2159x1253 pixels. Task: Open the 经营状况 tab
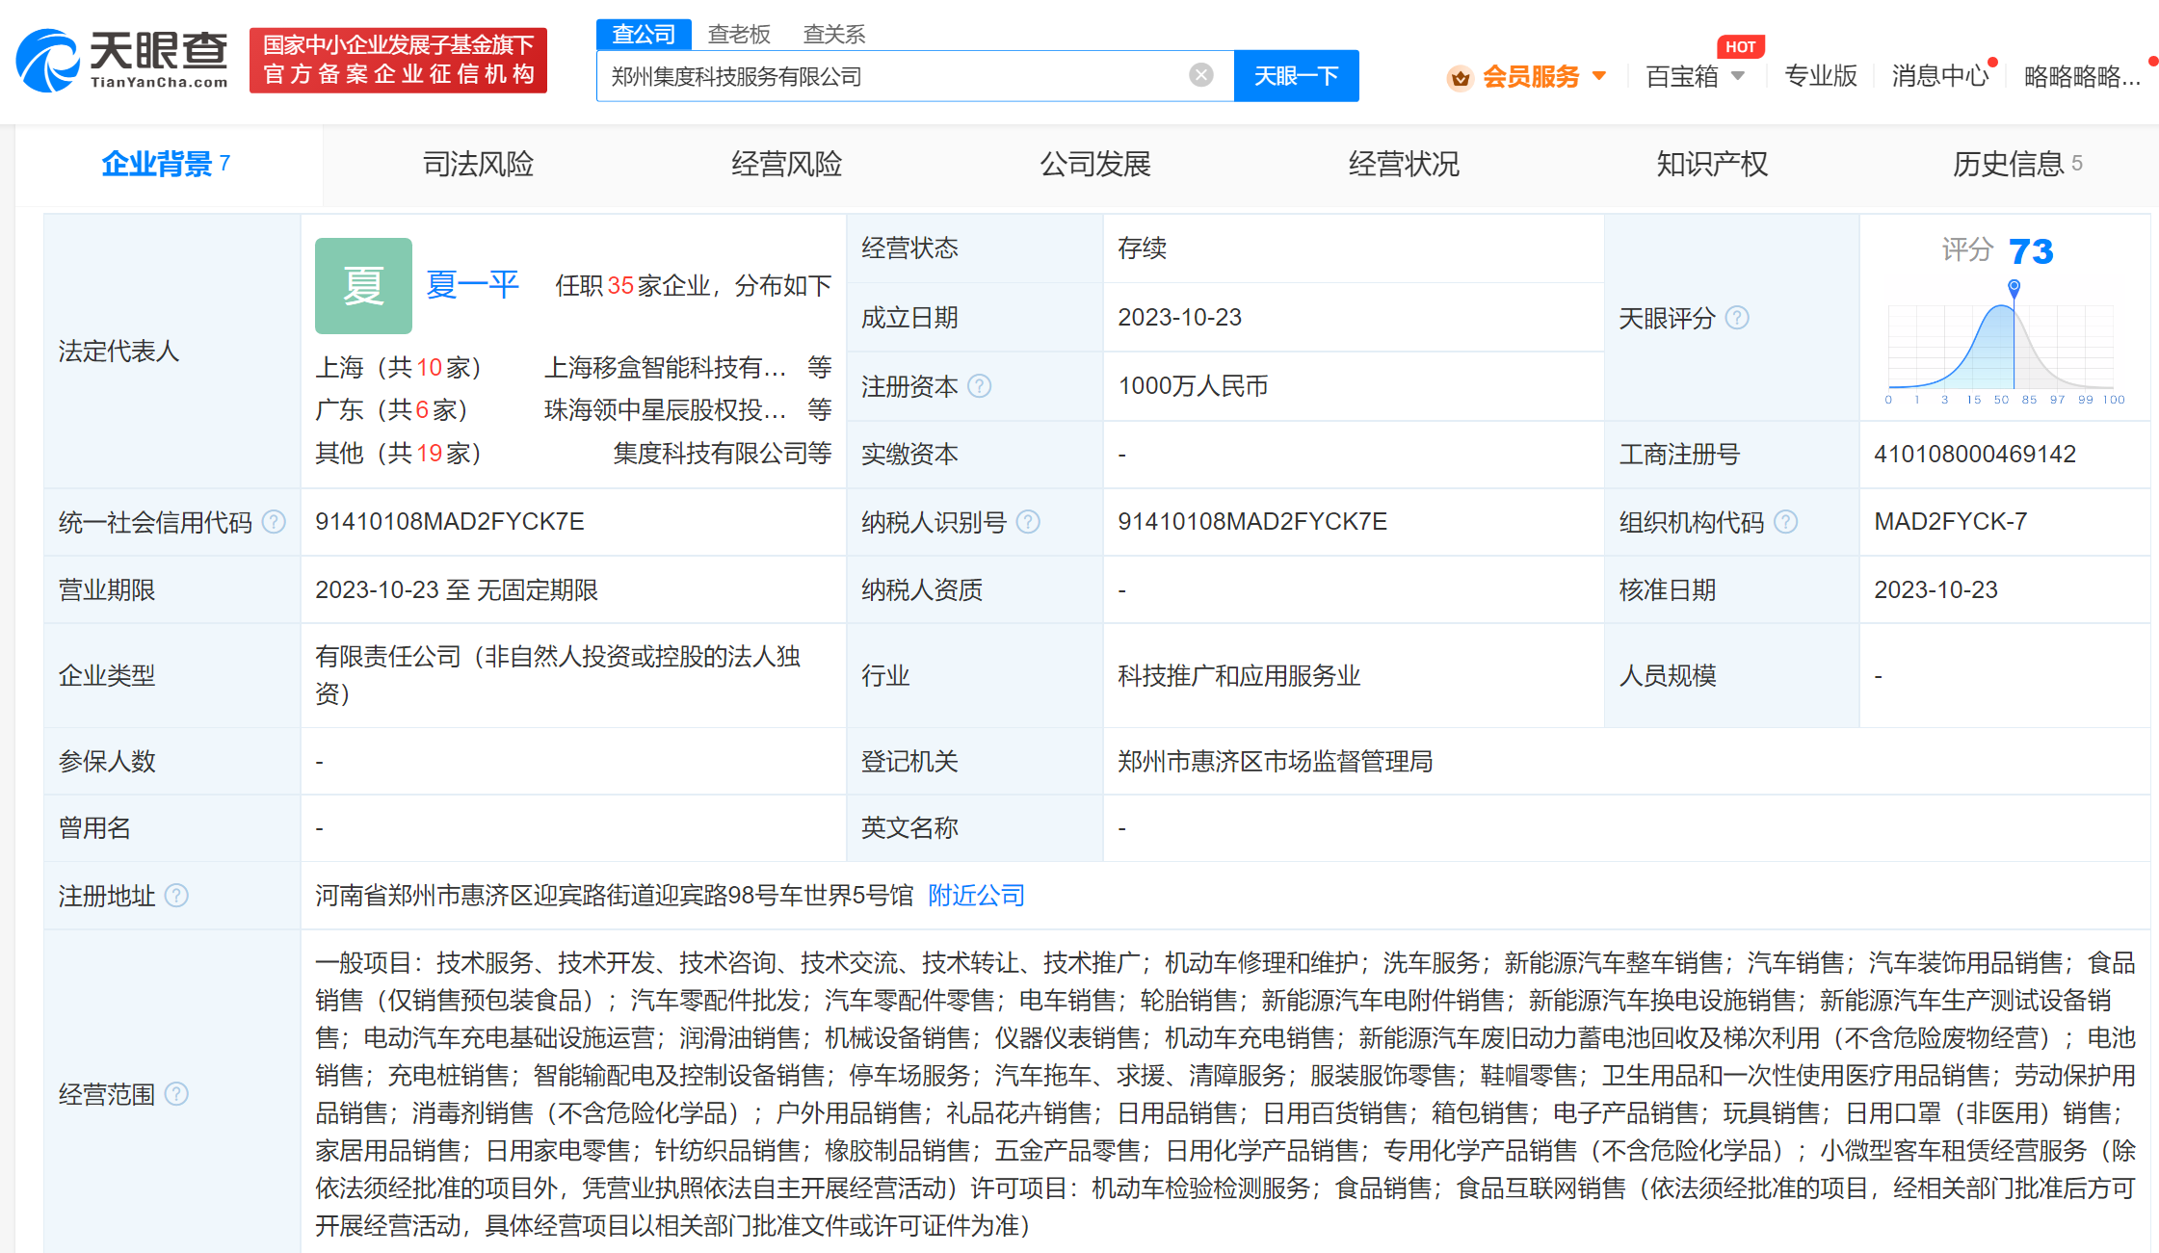pyautogui.click(x=1404, y=164)
